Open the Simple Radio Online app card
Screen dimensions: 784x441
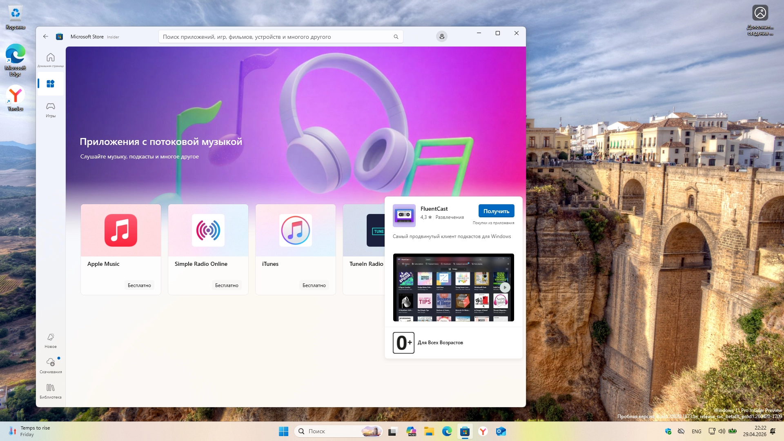[x=208, y=249]
